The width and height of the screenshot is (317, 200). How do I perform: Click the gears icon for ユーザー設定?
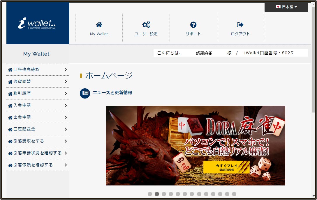[x=146, y=25]
